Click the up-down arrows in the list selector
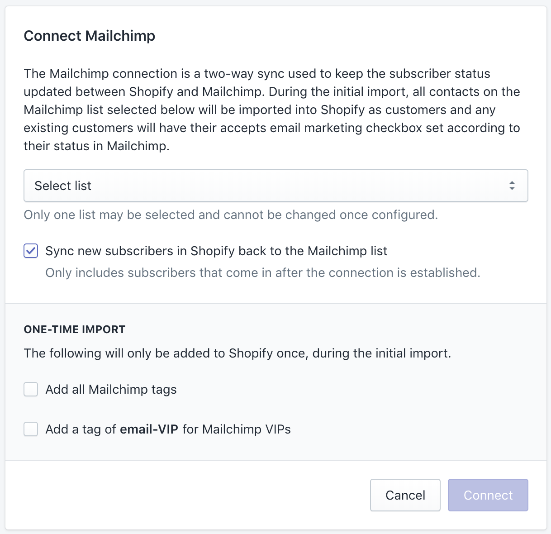551x534 pixels. 512,186
